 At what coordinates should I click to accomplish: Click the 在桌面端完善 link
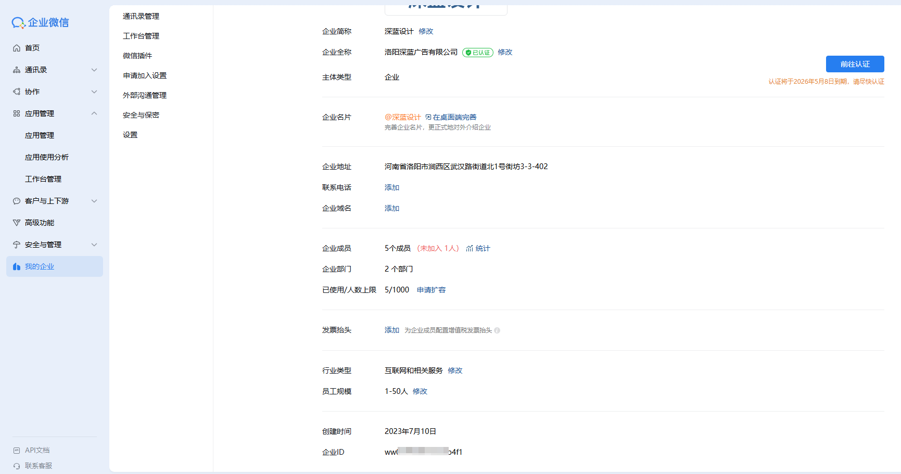(x=454, y=117)
